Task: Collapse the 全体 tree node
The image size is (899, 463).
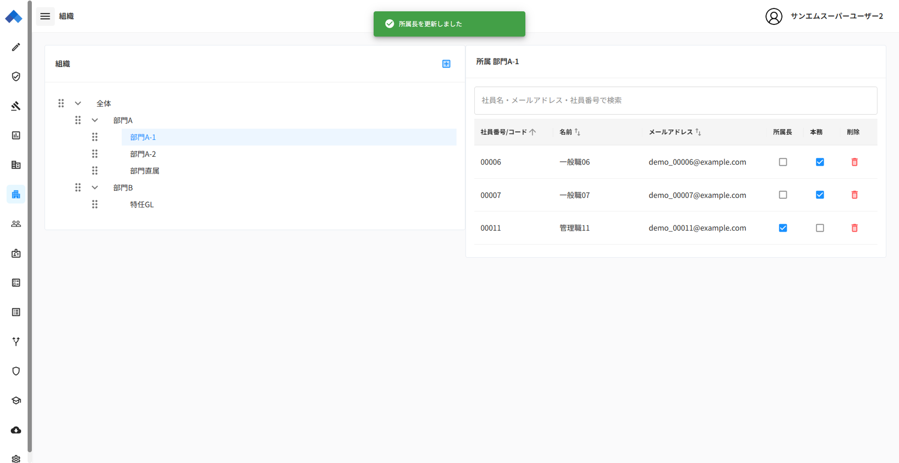Action: [x=78, y=103]
